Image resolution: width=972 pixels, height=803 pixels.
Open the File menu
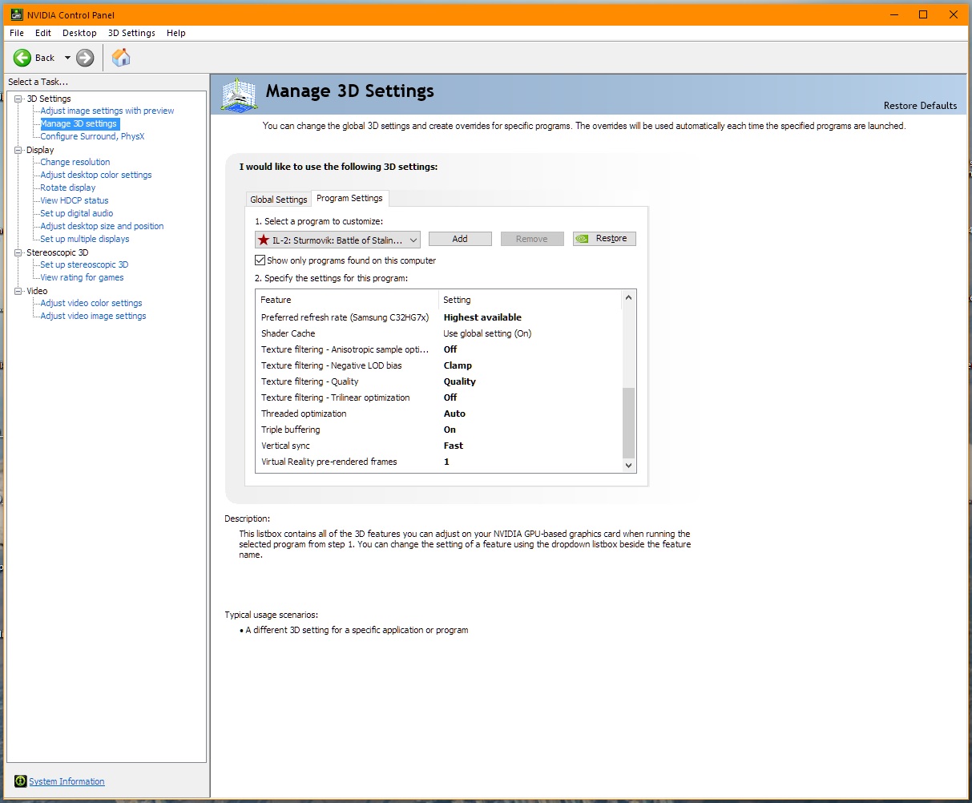(x=17, y=33)
